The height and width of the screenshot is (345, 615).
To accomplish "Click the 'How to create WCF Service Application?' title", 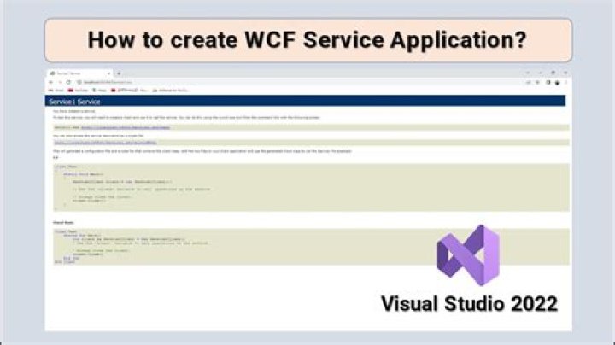I will tap(307, 40).
